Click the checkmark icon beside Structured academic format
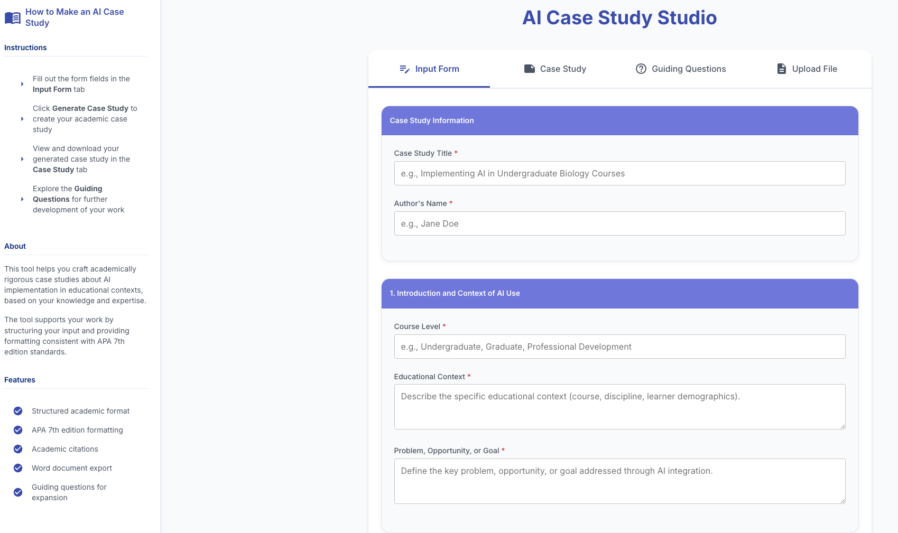The image size is (898, 533). (18, 411)
